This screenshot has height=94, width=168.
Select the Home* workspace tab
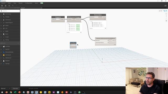pyautogui.click(x=23, y=8)
